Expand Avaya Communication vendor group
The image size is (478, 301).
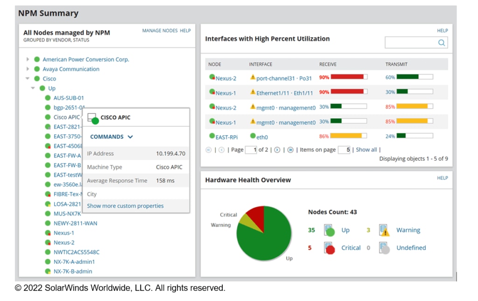coord(28,69)
